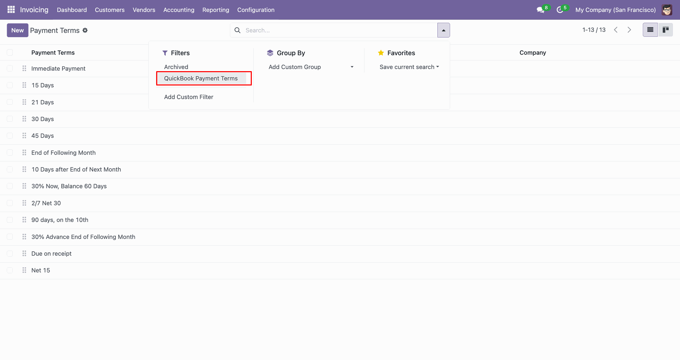Open the apps grid home menu
Screen dimensions: 680x360
pos(11,10)
